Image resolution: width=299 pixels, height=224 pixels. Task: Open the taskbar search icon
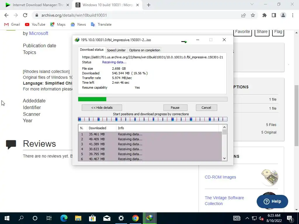[x=21, y=218]
